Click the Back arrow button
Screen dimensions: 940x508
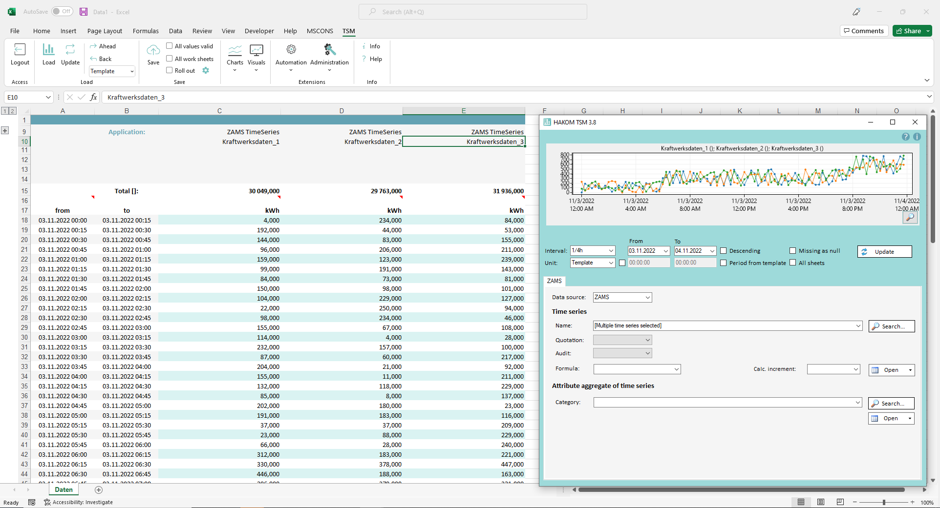[101, 59]
